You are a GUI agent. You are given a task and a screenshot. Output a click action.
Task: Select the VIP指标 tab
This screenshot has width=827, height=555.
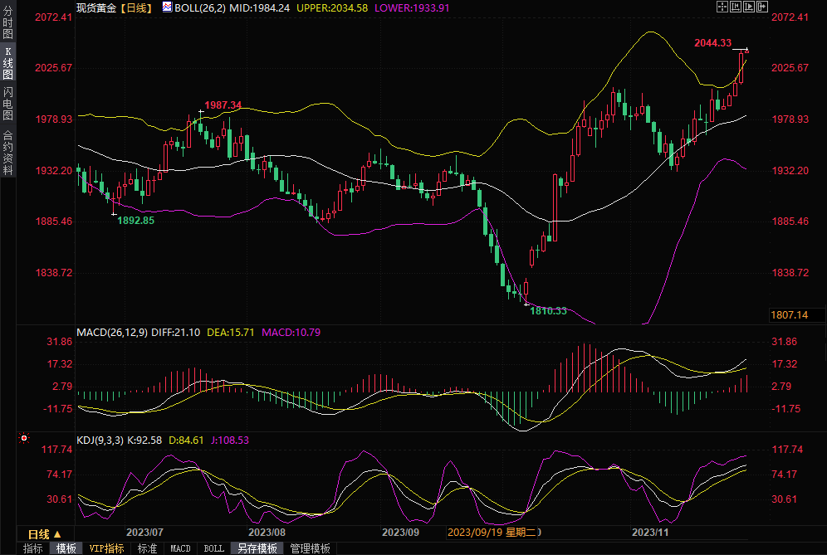click(x=106, y=548)
